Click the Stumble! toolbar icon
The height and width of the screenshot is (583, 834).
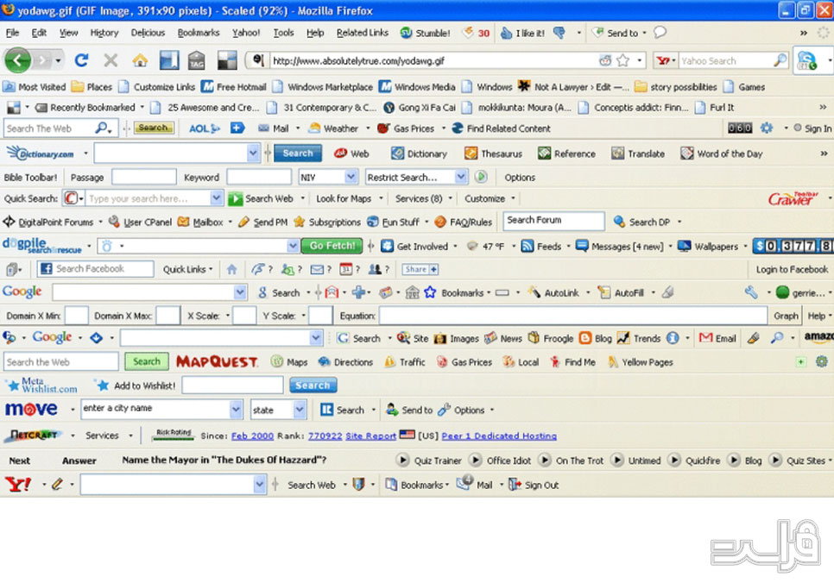coord(425,33)
